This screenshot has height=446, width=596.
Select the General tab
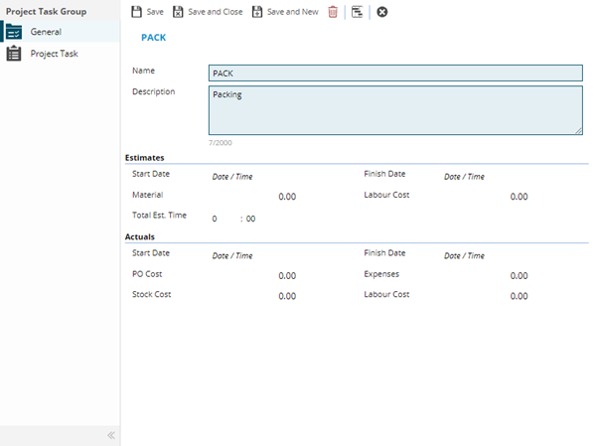point(46,32)
